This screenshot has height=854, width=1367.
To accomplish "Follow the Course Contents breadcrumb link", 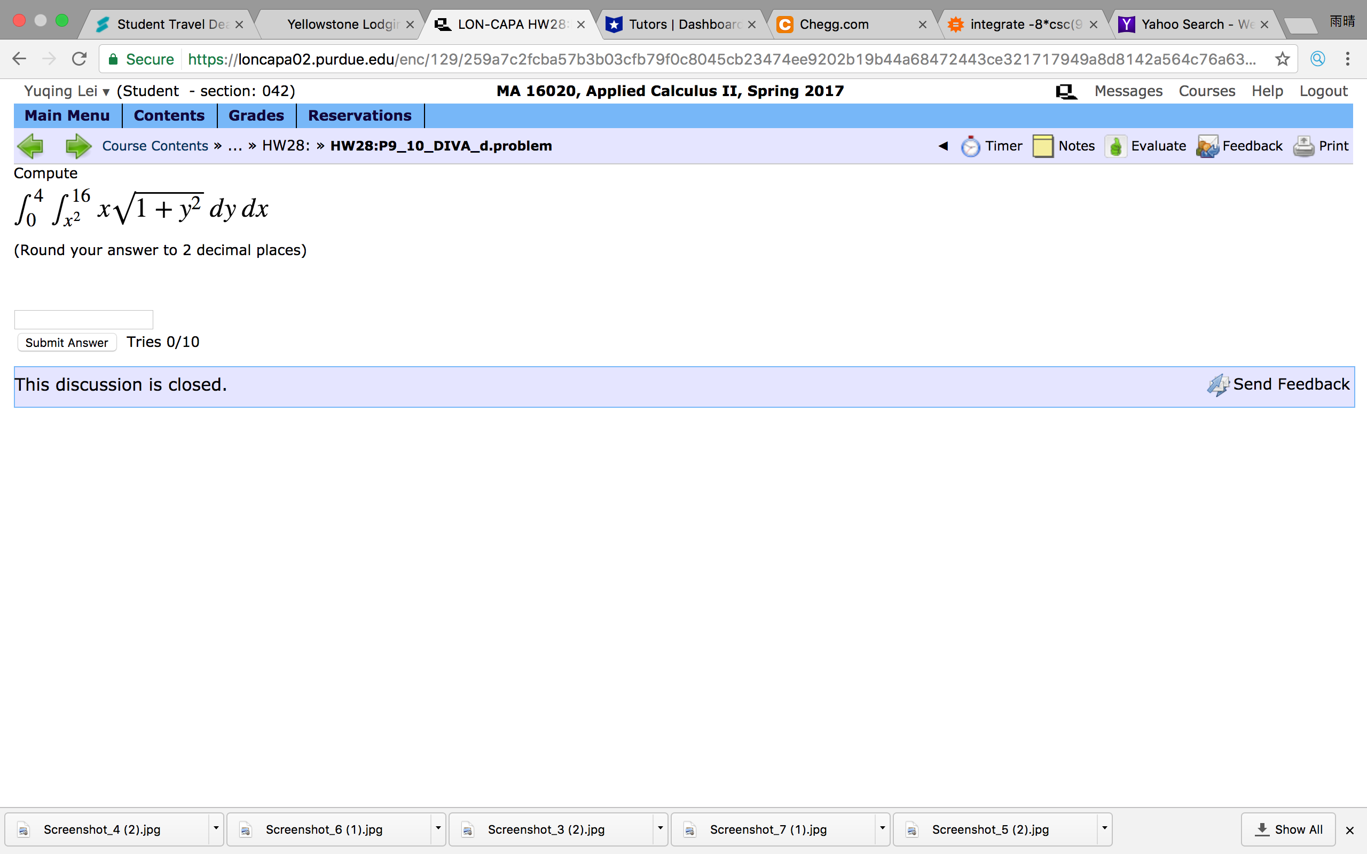I will pos(155,146).
